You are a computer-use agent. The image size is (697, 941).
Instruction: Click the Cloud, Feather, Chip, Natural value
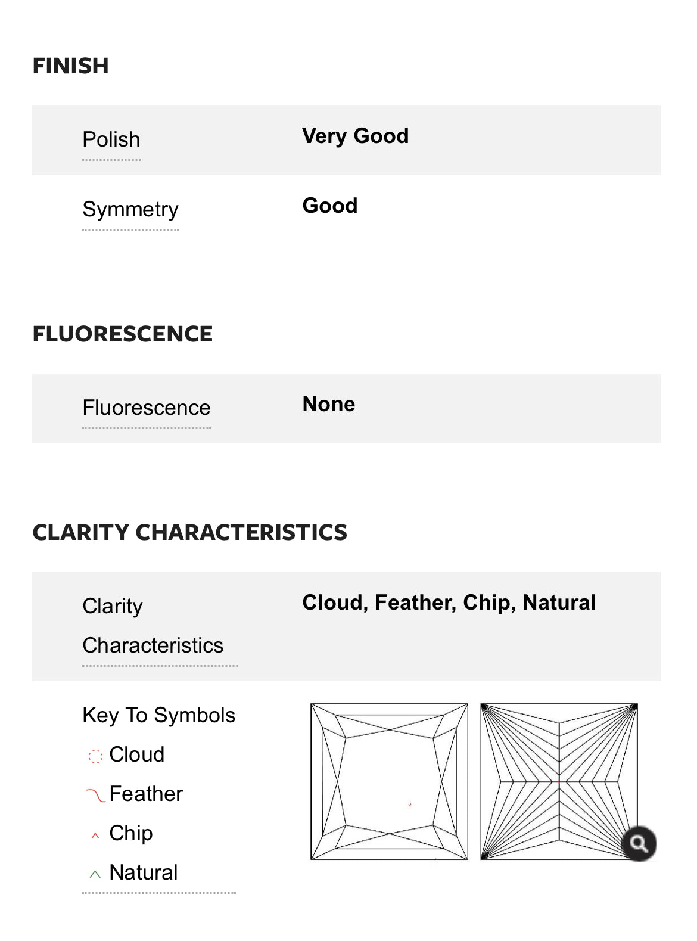pos(449,603)
